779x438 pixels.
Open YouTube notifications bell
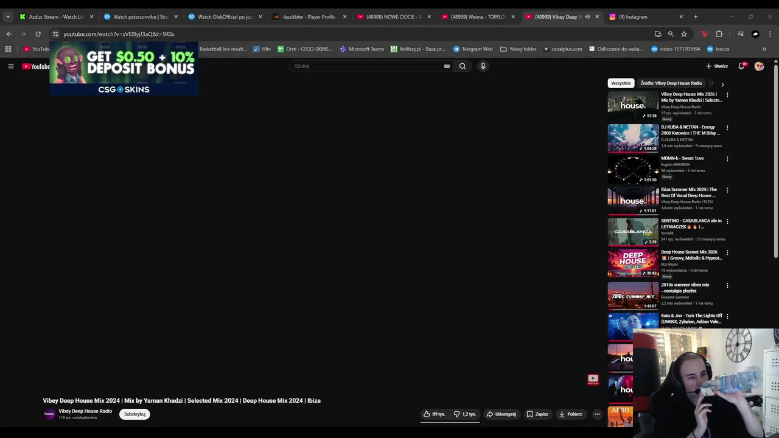click(x=741, y=66)
